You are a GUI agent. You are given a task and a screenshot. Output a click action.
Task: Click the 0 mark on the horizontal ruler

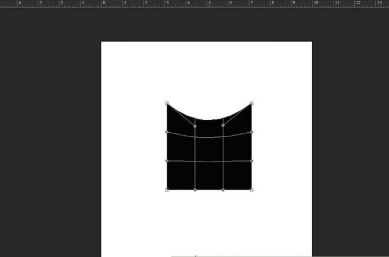pos(104,4)
